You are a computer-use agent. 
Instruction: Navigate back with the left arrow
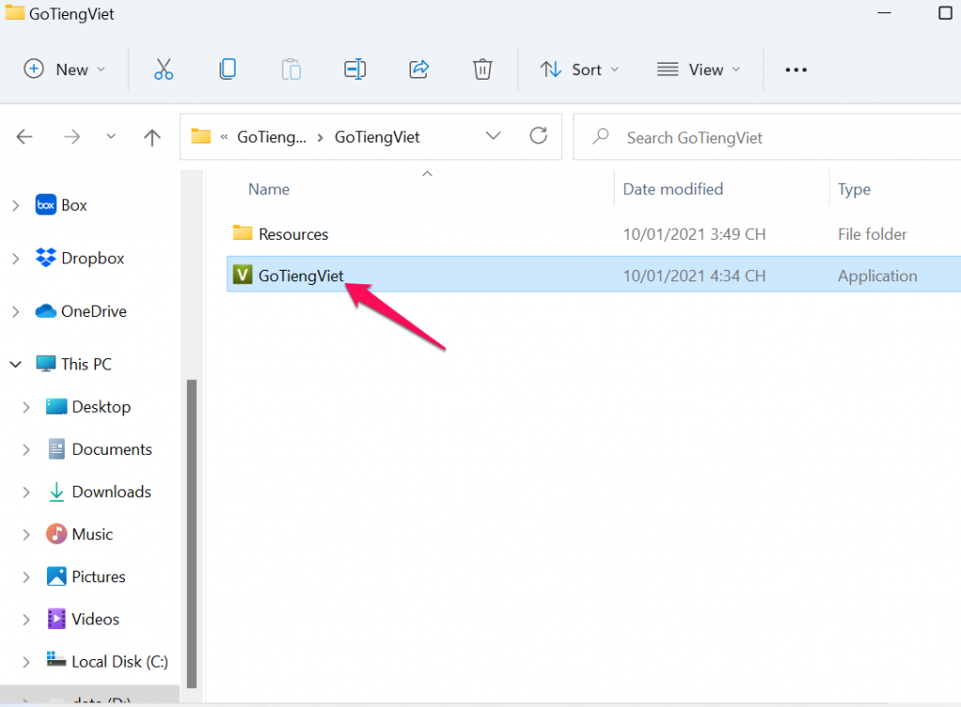pyautogui.click(x=24, y=137)
